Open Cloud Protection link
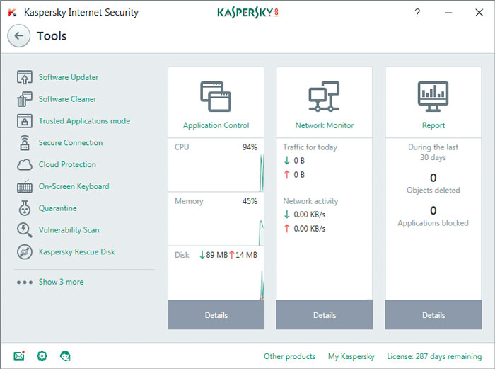Screen dimensions: 495x369 [67, 164]
